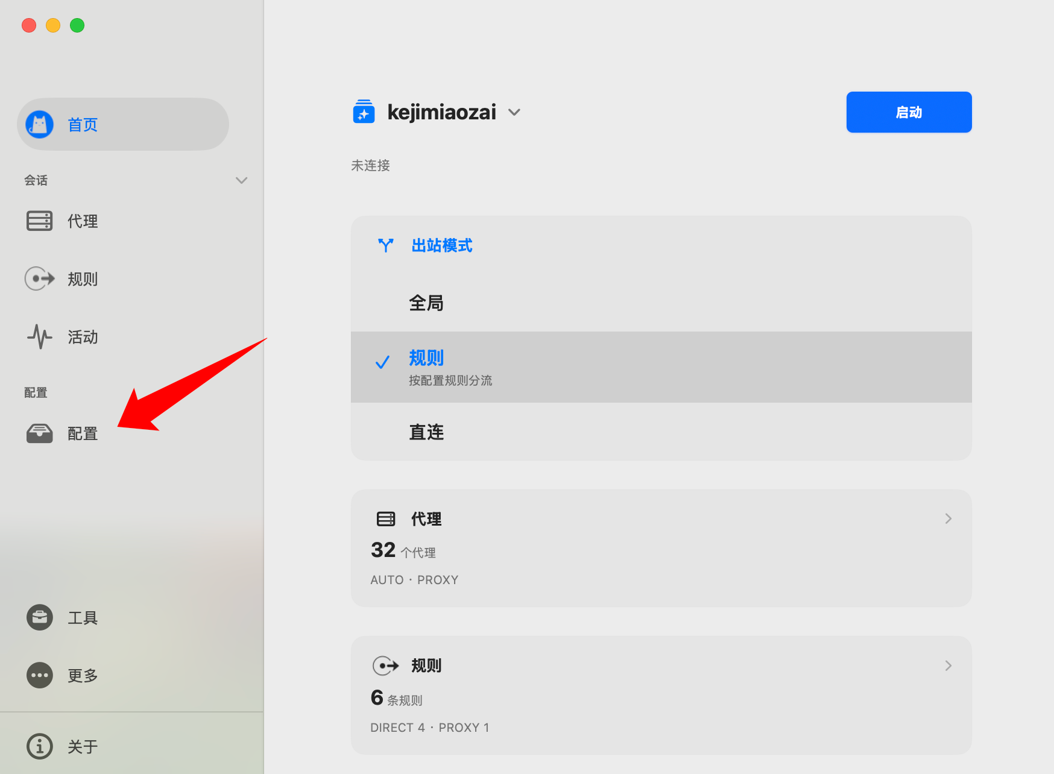Click the 未连接 status text
The width and height of the screenshot is (1054, 774).
(370, 165)
